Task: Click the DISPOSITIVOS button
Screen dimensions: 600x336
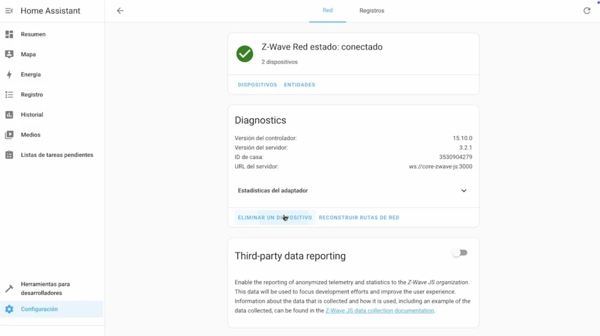Action: (258, 85)
